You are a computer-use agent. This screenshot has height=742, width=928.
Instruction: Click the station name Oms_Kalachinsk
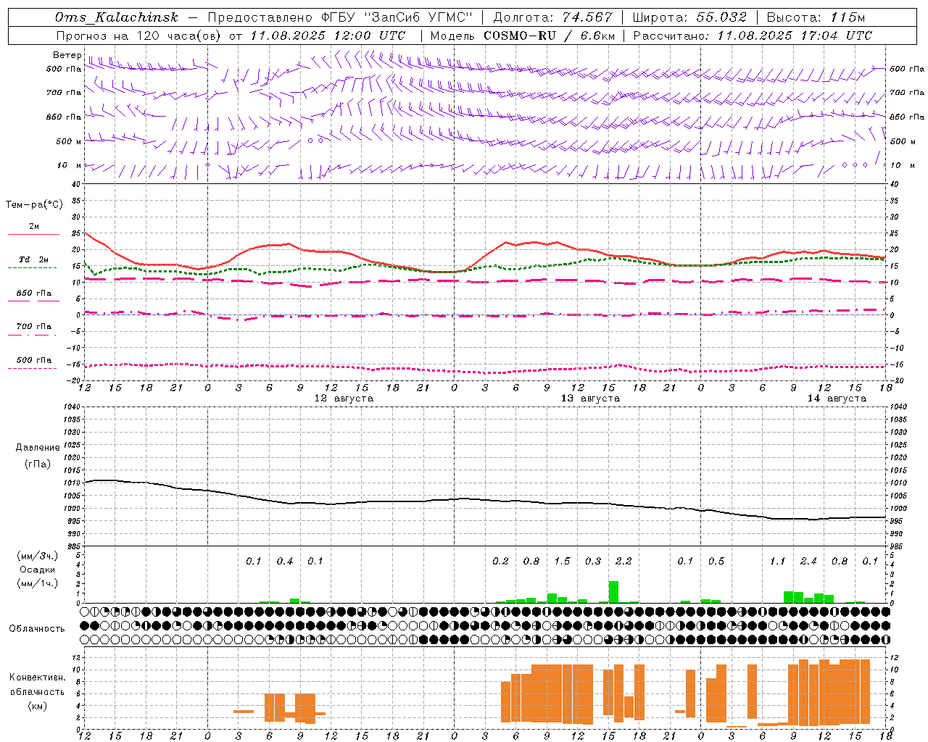[117, 17]
